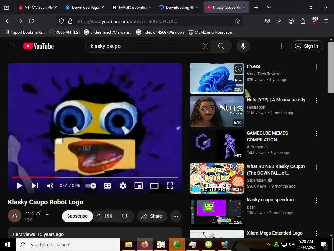
Task: Open options for GAMECUBE MEMES COMPILATION
Action: [x=316, y=134]
